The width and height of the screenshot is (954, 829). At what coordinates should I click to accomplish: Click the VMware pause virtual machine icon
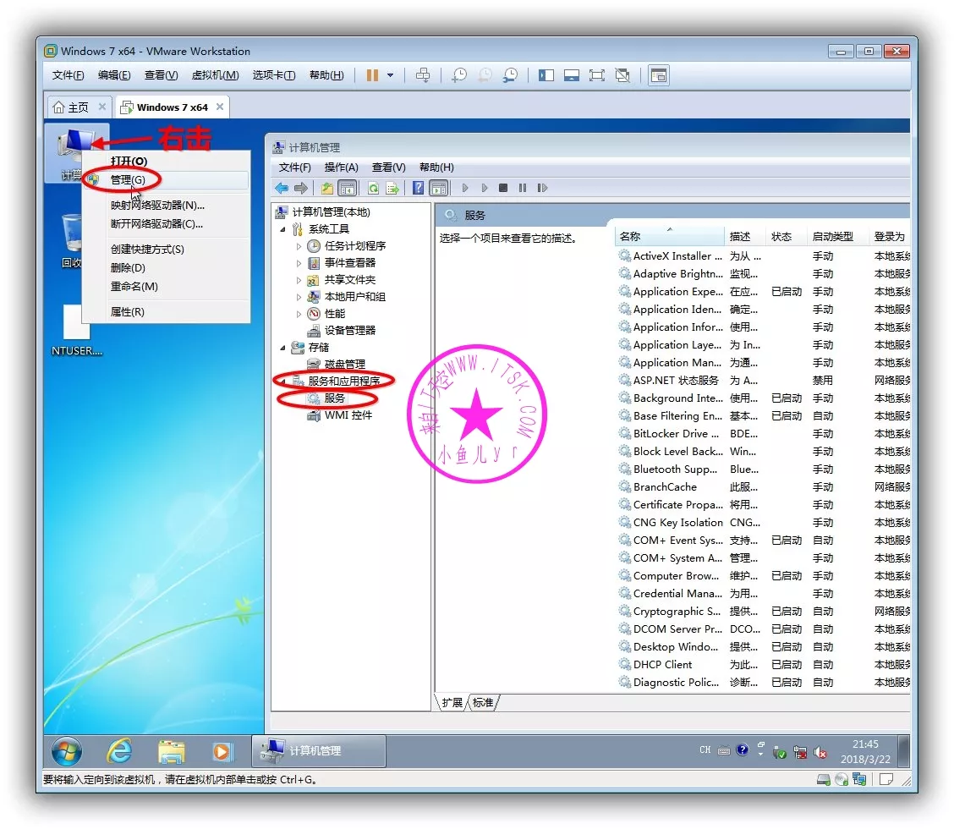(372, 75)
